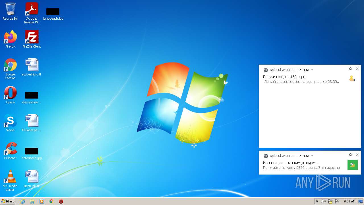
Task: Click uploadhaven.com label in top notification
Action: (x=284, y=70)
